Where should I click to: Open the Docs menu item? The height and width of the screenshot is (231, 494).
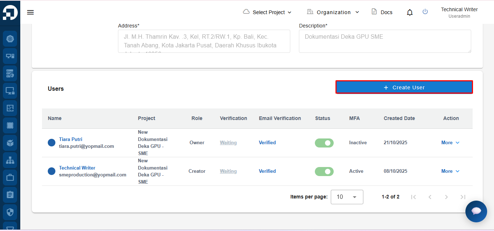pyautogui.click(x=382, y=12)
